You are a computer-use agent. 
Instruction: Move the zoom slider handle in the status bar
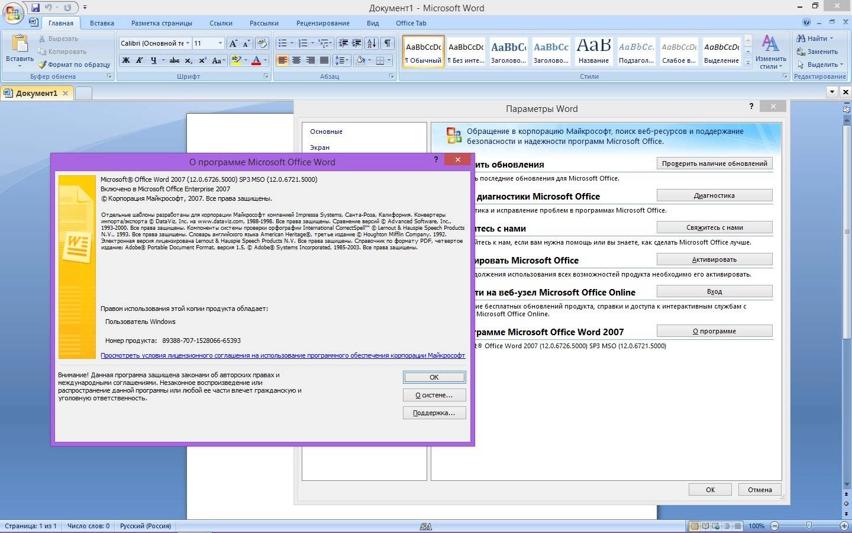coord(809,526)
